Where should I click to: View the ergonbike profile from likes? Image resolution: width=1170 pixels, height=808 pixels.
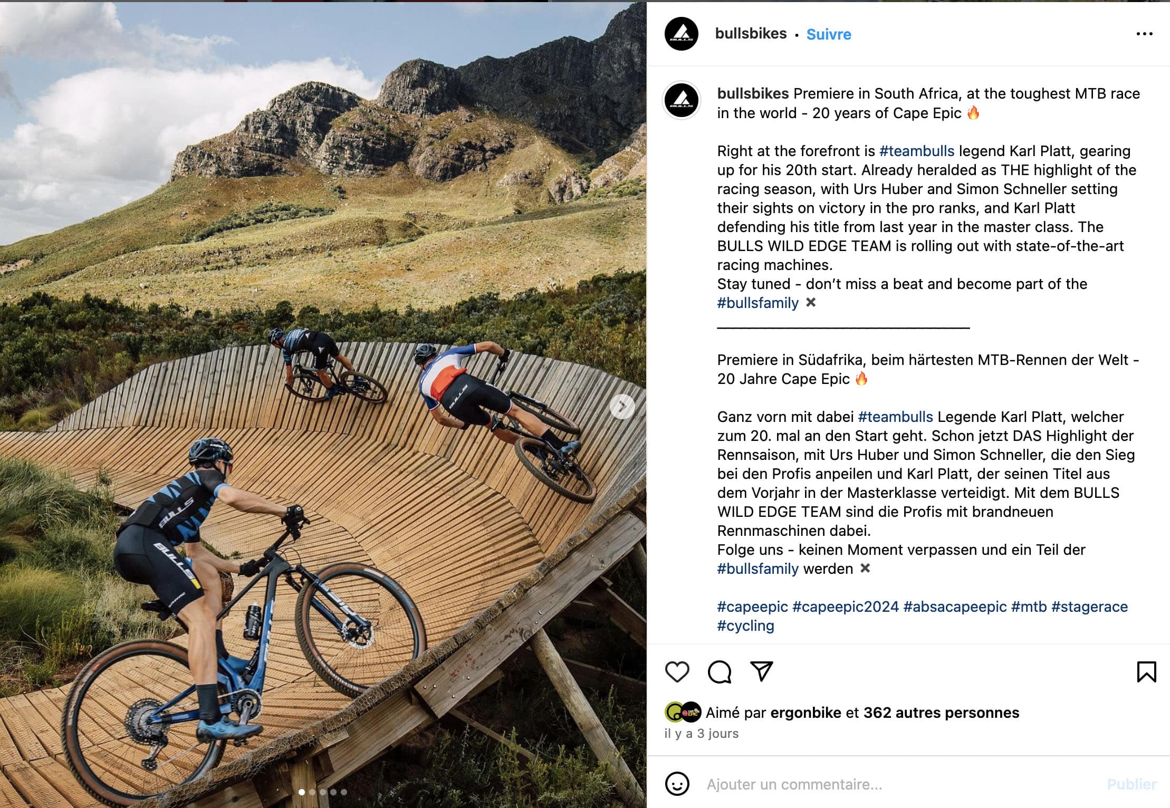805,713
